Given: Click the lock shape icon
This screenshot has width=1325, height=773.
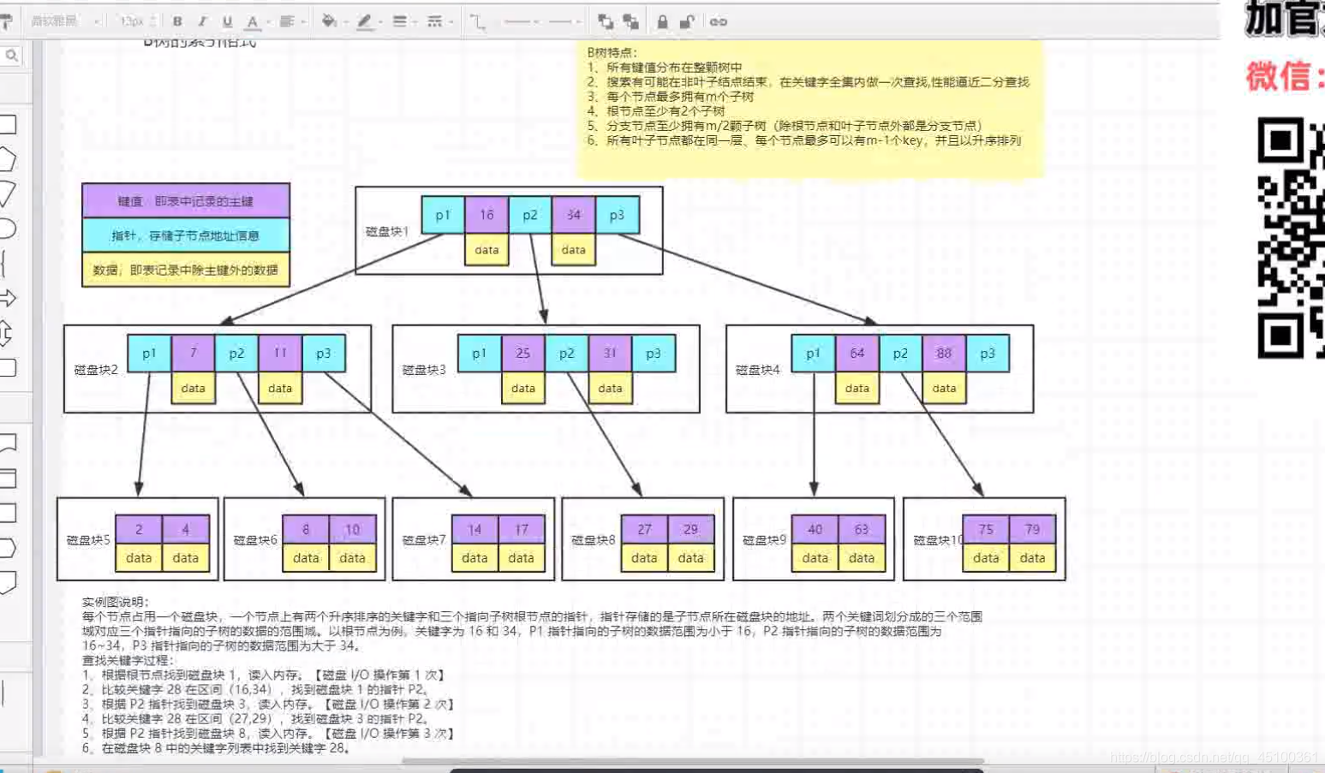Looking at the screenshot, I should 662,21.
